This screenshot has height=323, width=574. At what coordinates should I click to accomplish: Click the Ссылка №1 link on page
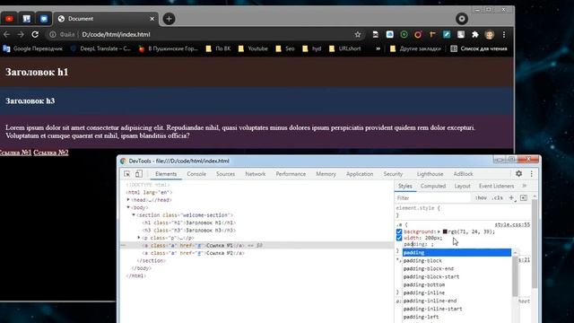[15, 153]
